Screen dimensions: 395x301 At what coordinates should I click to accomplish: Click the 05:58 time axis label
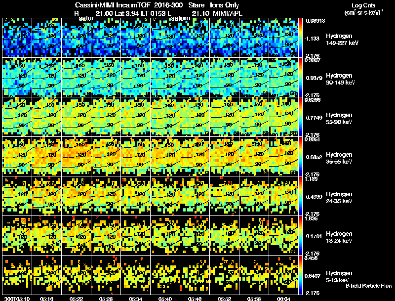(254, 299)
